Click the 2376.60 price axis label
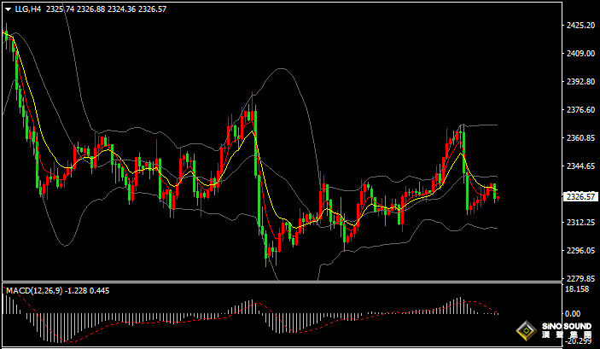 (580, 110)
